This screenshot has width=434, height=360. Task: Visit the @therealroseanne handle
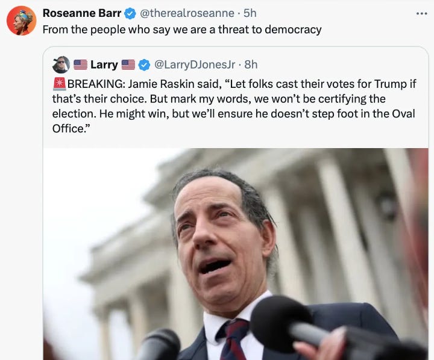tap(187, 13)
